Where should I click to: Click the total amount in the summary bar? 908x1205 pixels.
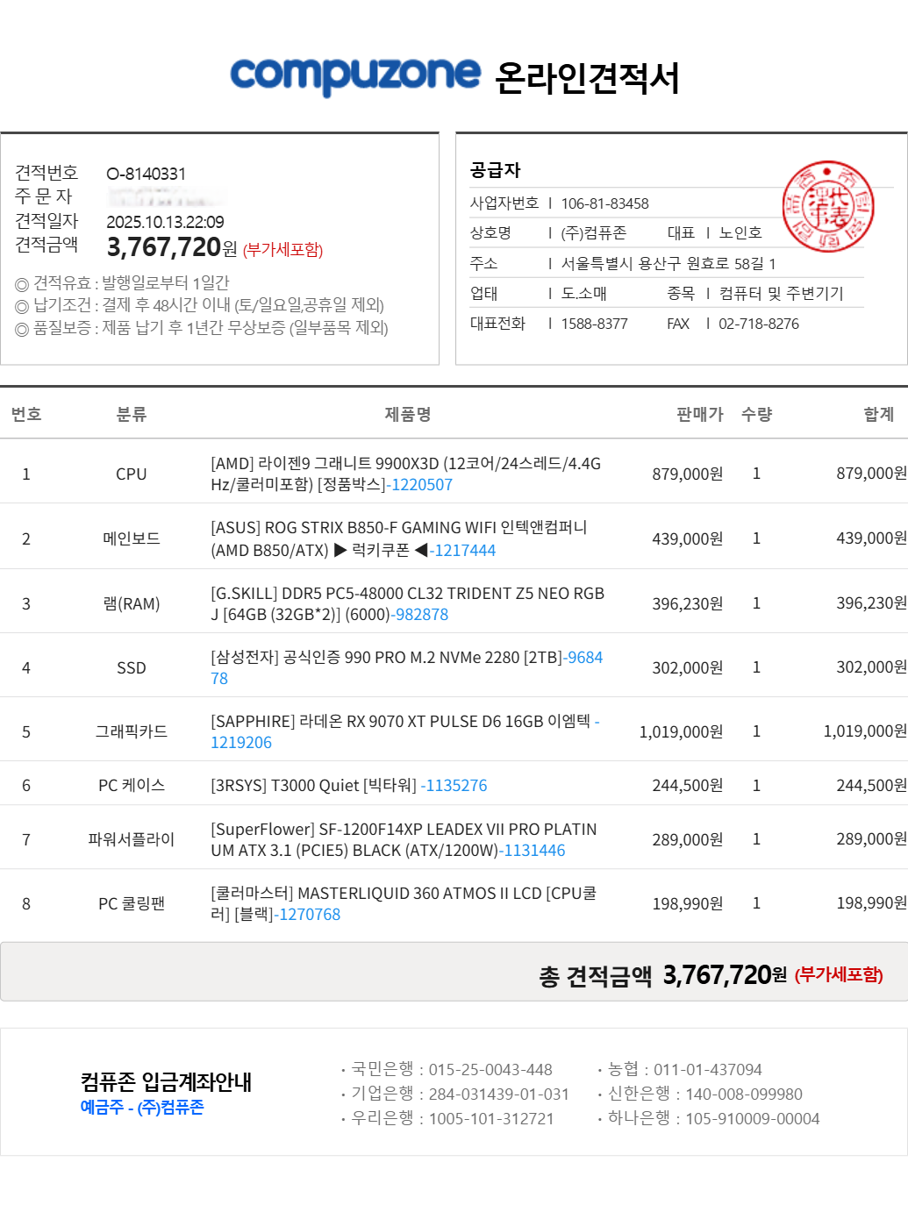717,975
